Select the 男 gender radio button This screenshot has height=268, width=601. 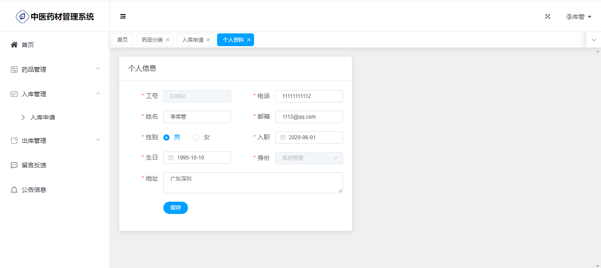(167, 138)
